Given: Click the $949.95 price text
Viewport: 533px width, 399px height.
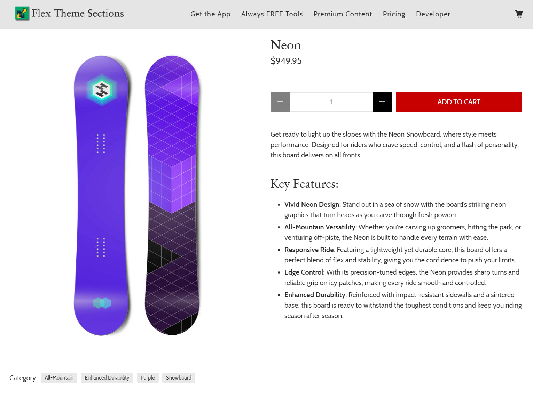Looking at the screenshot, I should pos(286,61).
